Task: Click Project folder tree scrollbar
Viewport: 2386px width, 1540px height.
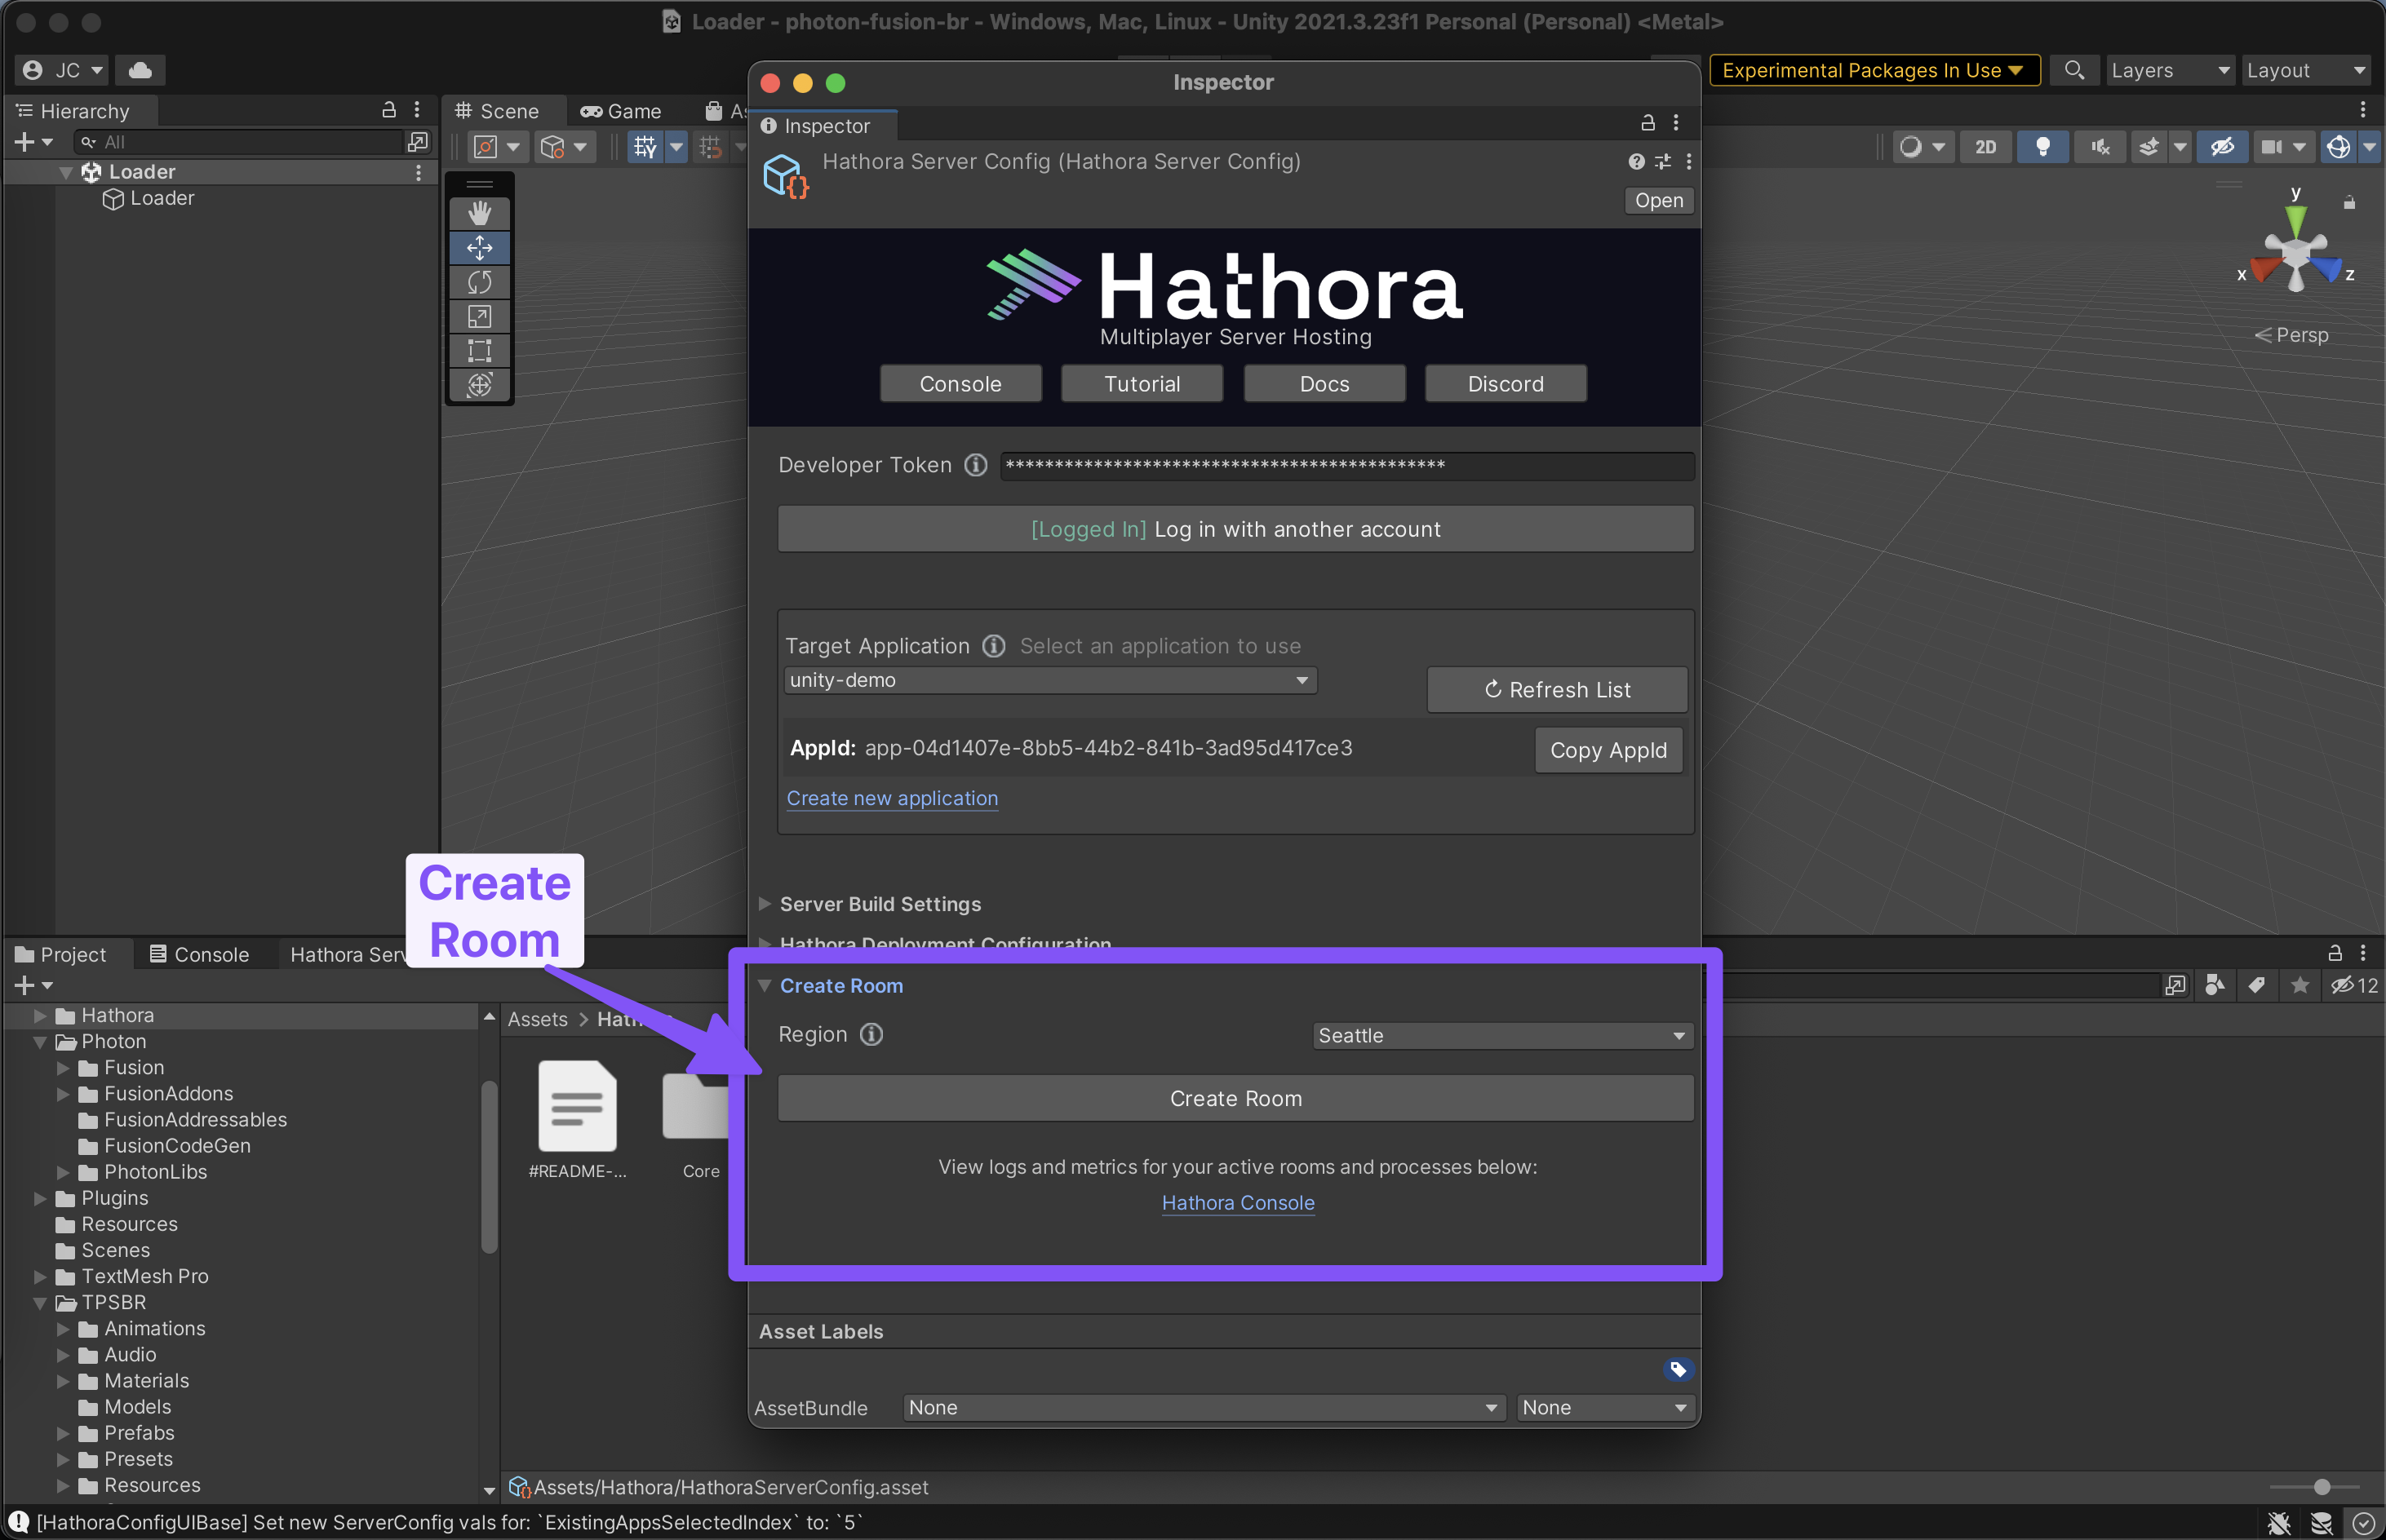Action: coord(490,1166)
